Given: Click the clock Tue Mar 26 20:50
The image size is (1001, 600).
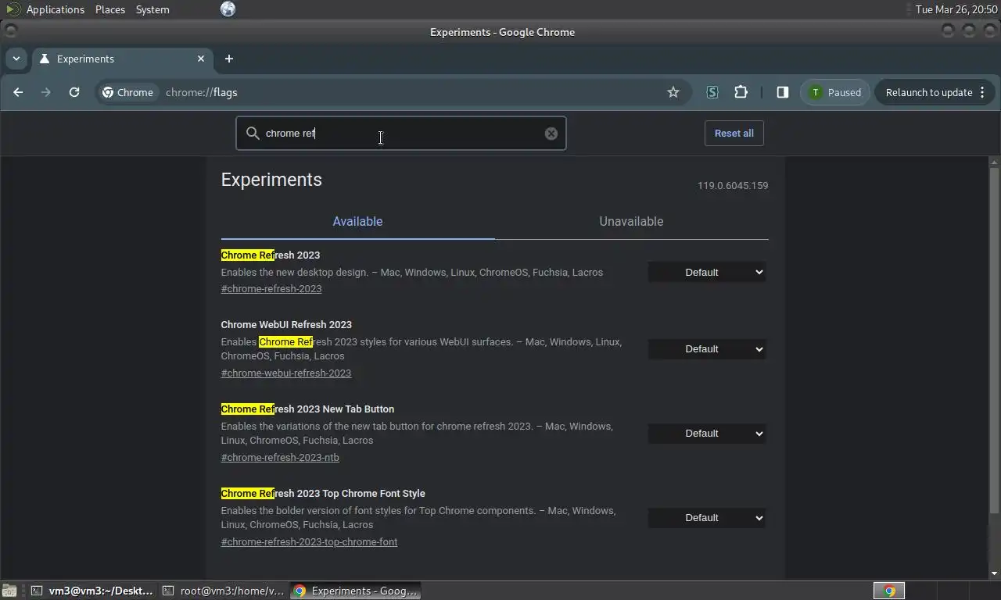Looking at the screenshot, I should (x=956, y=9).
